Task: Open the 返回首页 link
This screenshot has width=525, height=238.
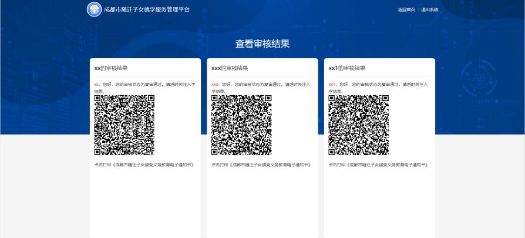Action: point(406,10)
